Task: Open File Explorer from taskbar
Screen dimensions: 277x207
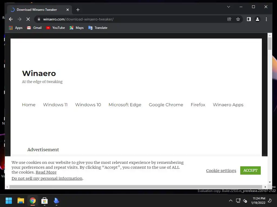Action: [21, 201]
